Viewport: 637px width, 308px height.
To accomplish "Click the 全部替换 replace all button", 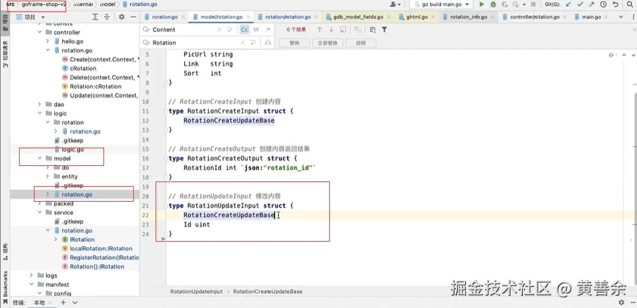I will (328, 43).
